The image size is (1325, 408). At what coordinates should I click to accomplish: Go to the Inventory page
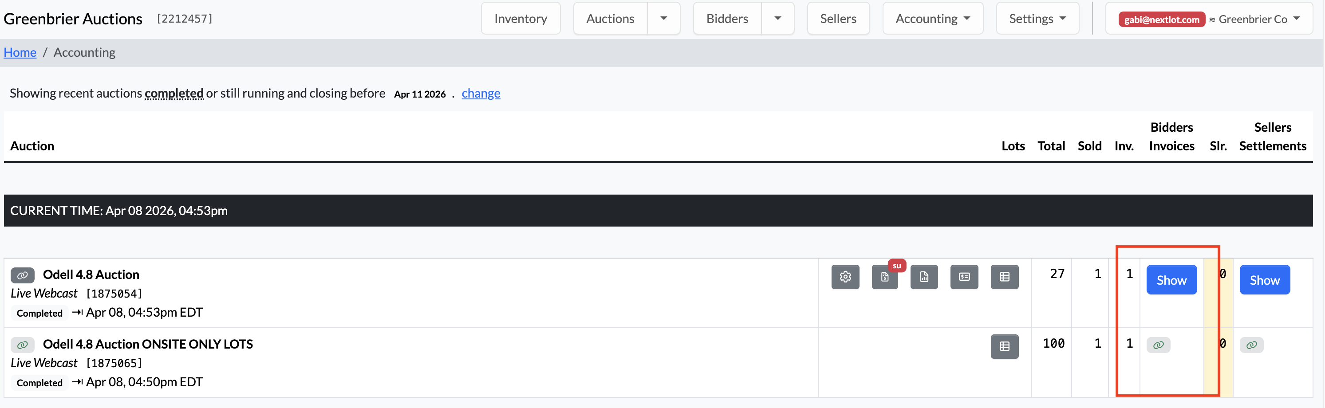pos(521,19)
